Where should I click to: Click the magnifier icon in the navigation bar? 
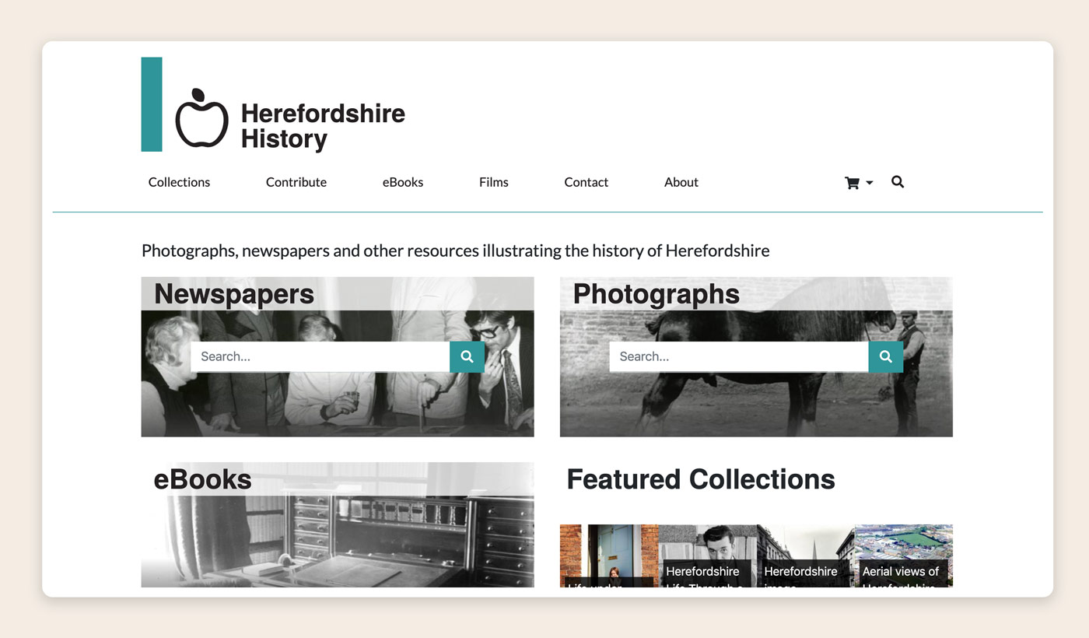[898, 182]
